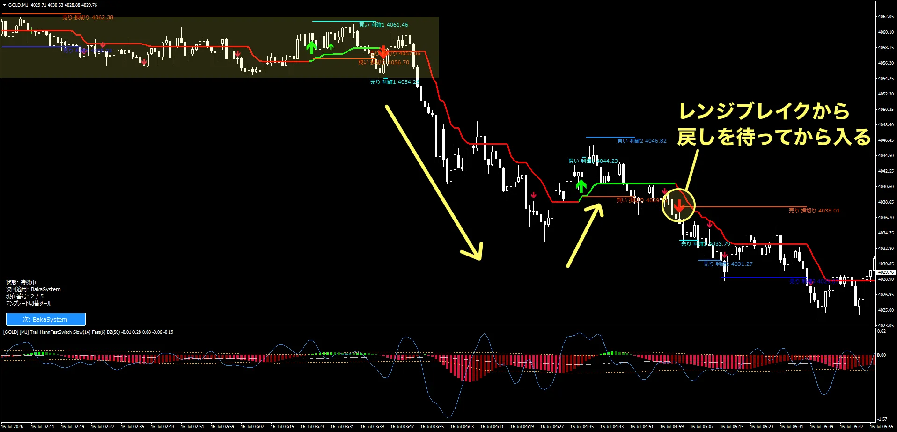Open the chart menu triangle beside GOLD,M1
This screenshot has width=897, height=432.
4,5
